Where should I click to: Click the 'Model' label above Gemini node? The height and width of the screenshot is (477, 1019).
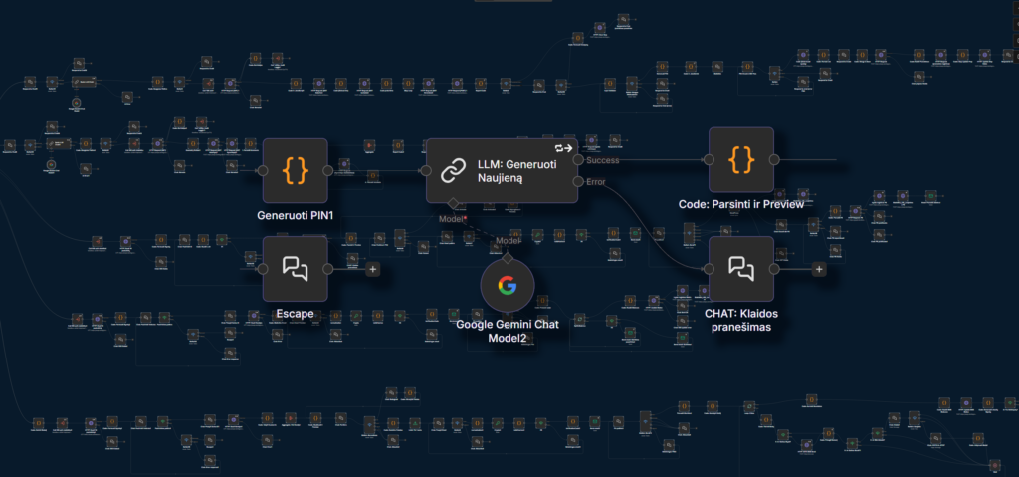click(x=508, y=241)
